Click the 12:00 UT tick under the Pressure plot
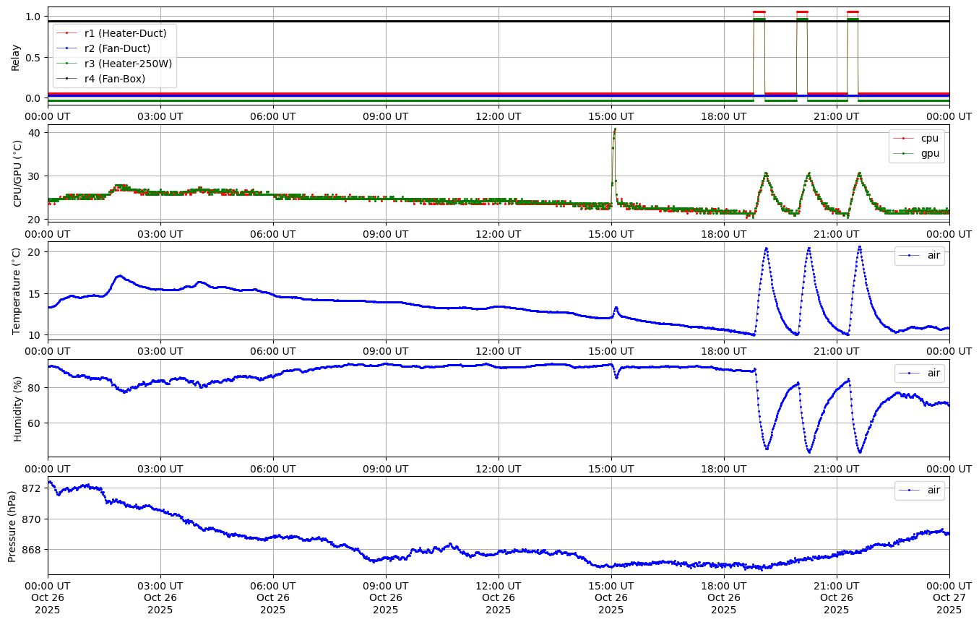 [x=499, y=584]
